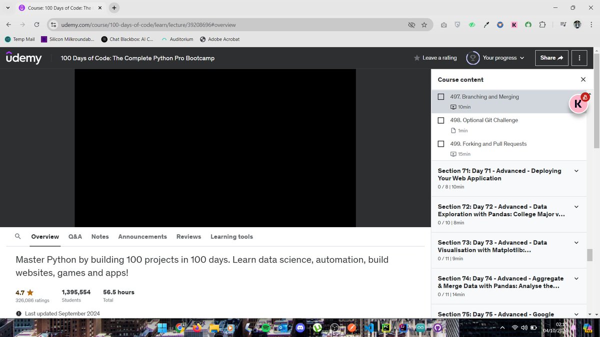Open Firefox from the taskbar
This screenshot has width=600, height=337.
click(197, 328)
